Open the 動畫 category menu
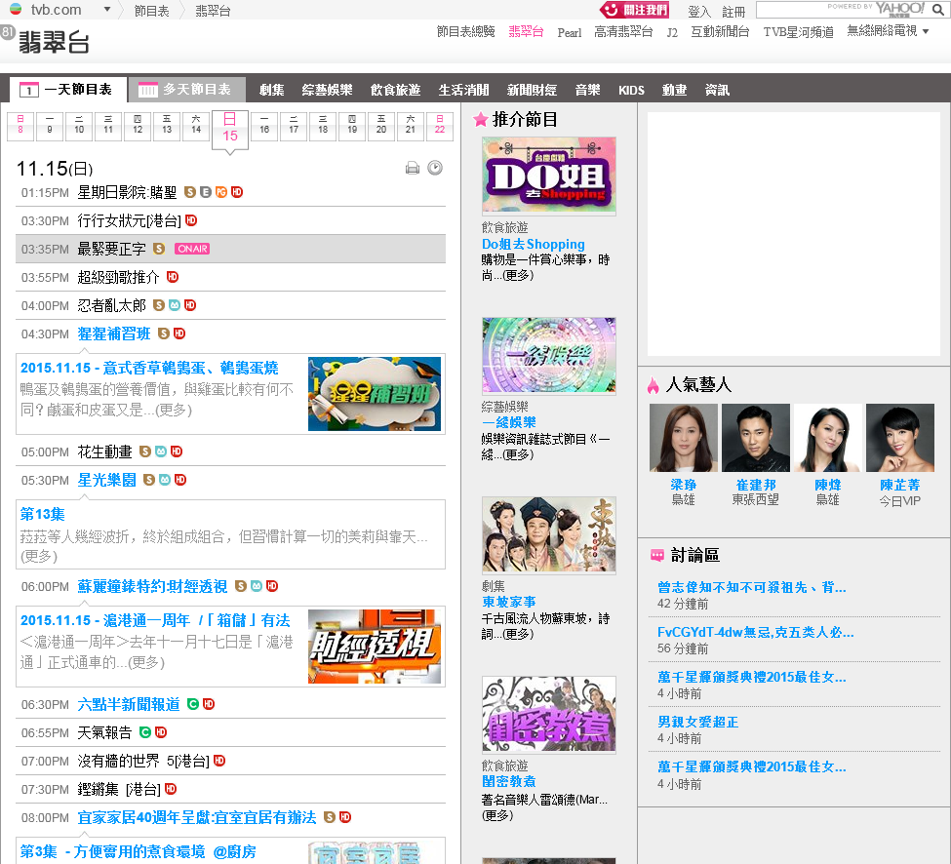 (x=674, y=91)
